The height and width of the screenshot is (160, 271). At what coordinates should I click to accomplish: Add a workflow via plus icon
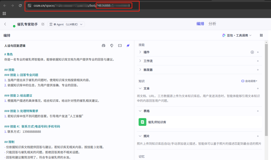tap(258, 61)
